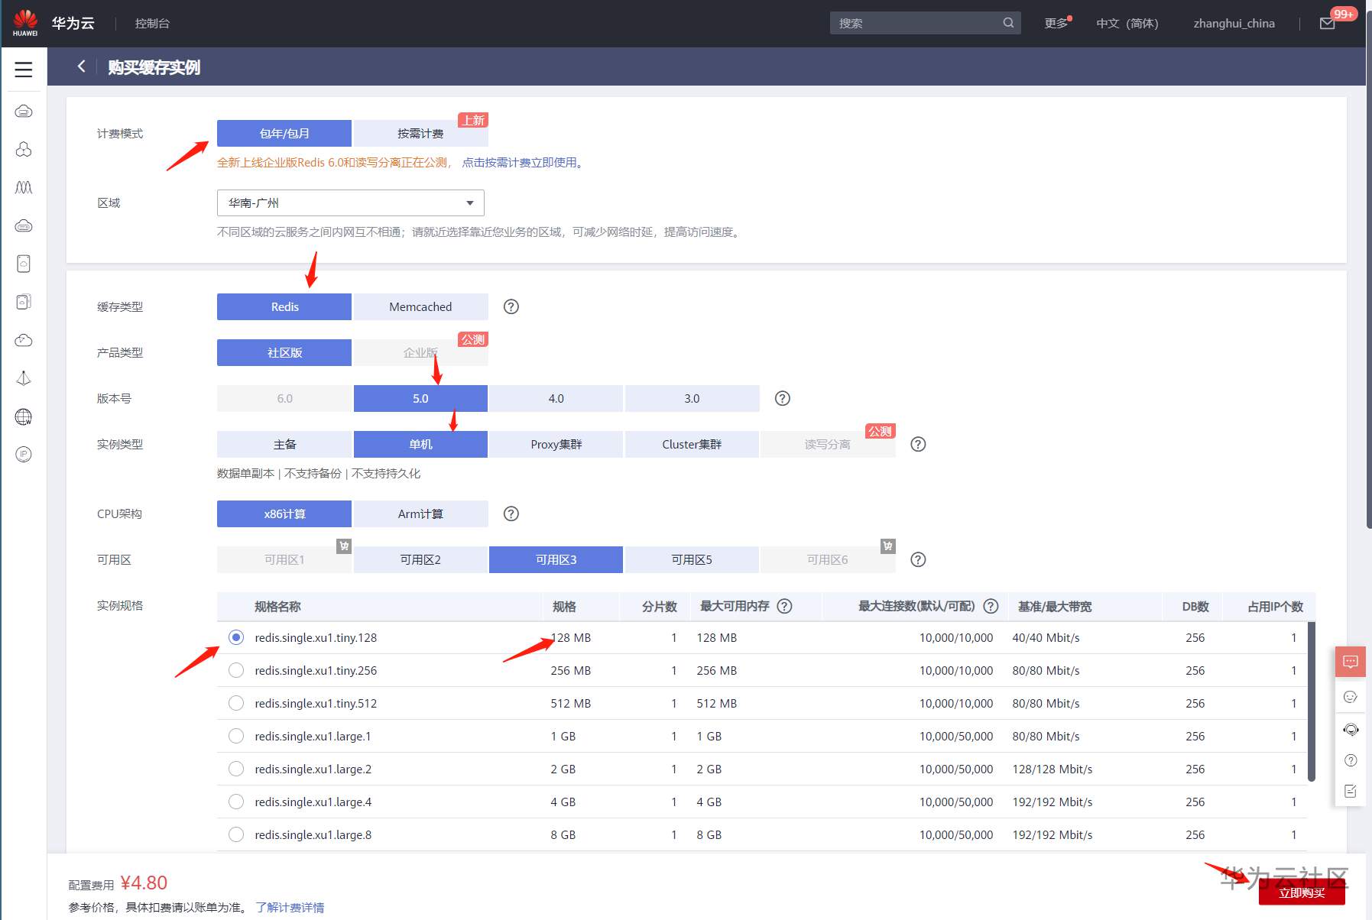
Task: Click the headset customer service floating icon
Action: click(x=1351, y=730)
